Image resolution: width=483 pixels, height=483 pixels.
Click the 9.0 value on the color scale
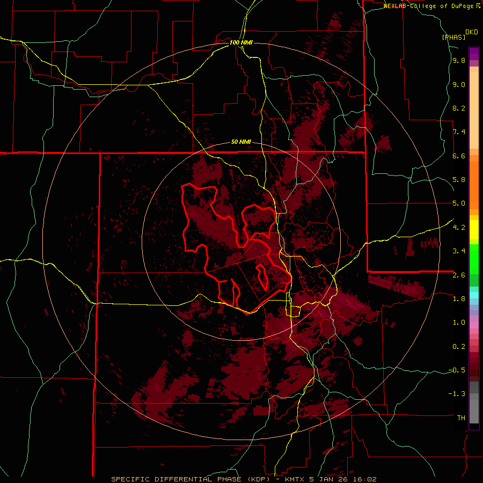click(459, 84)
